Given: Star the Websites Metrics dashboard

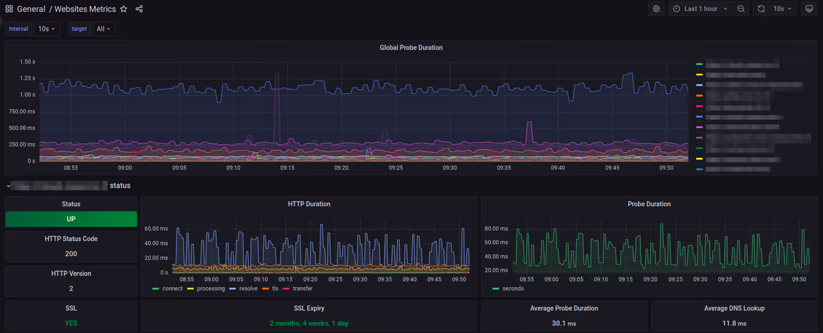Looking at the screenshot, I should 123,9.
